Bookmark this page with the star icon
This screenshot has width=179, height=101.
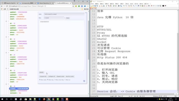point(73,6)
